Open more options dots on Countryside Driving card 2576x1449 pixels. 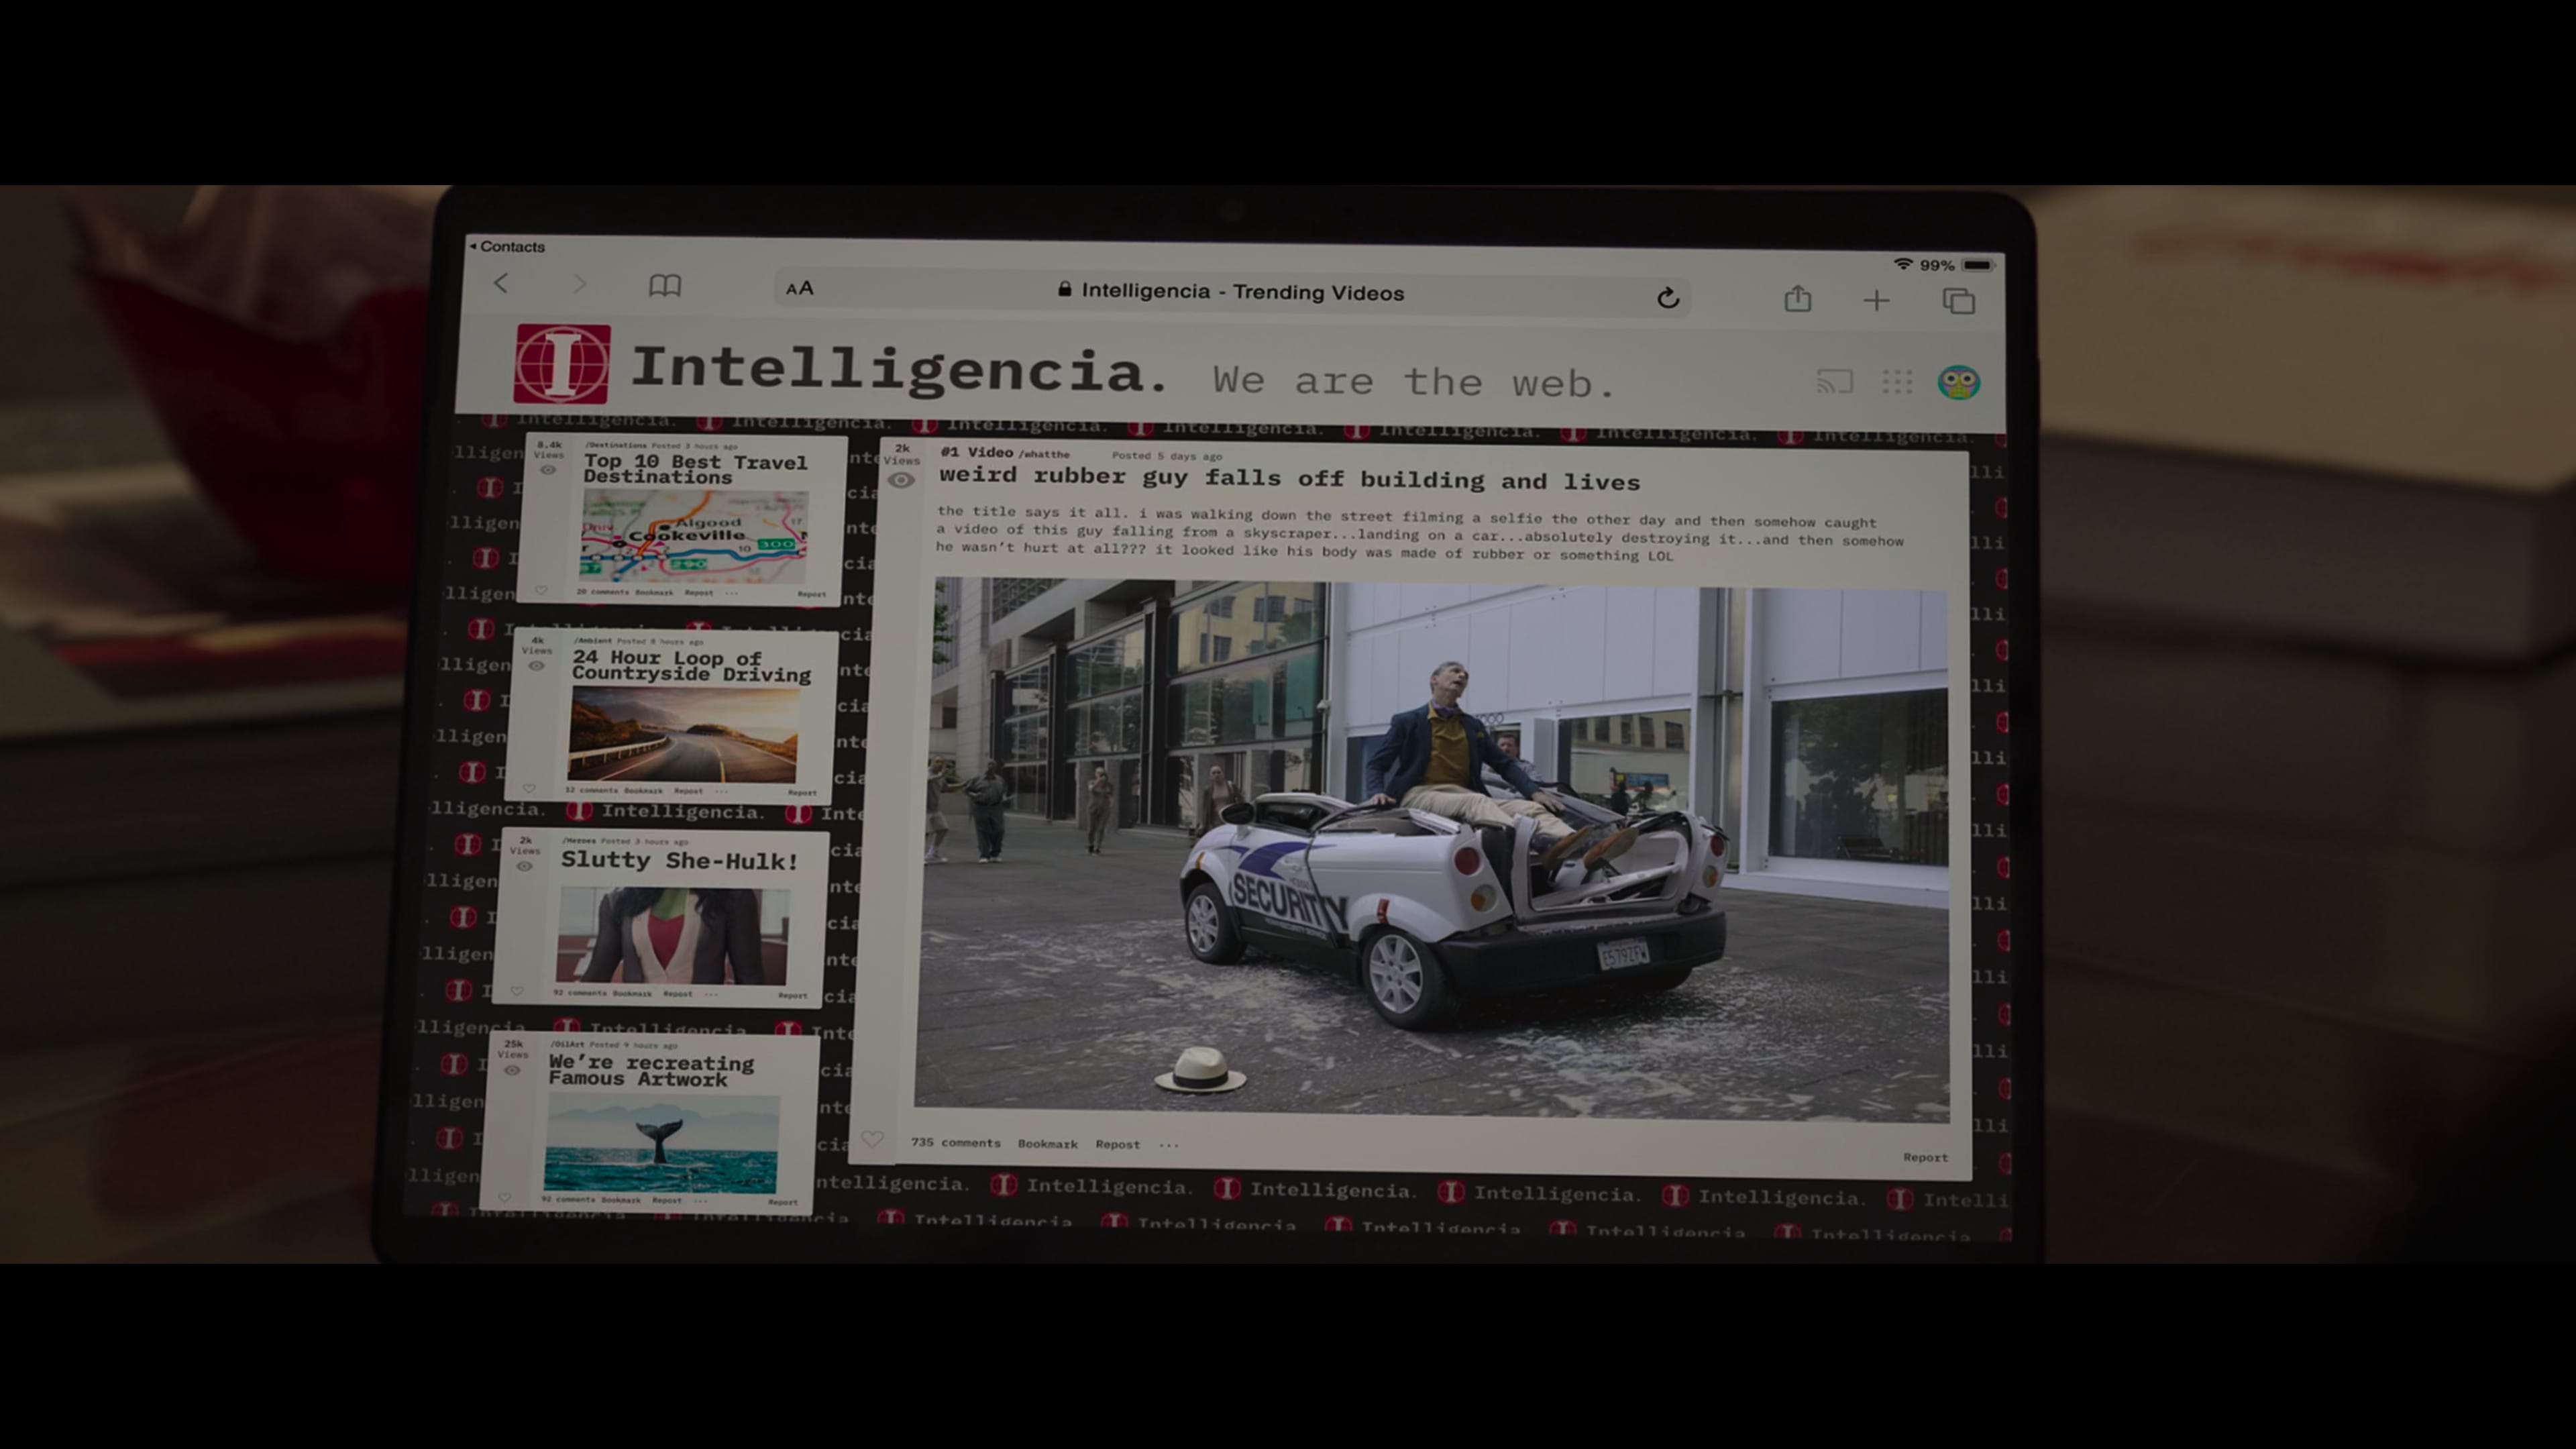pos(722,791)
